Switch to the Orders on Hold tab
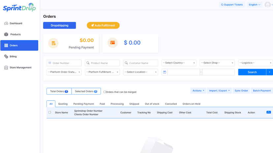273x153 pixels. pyautogui.click(x=191, y=104)
